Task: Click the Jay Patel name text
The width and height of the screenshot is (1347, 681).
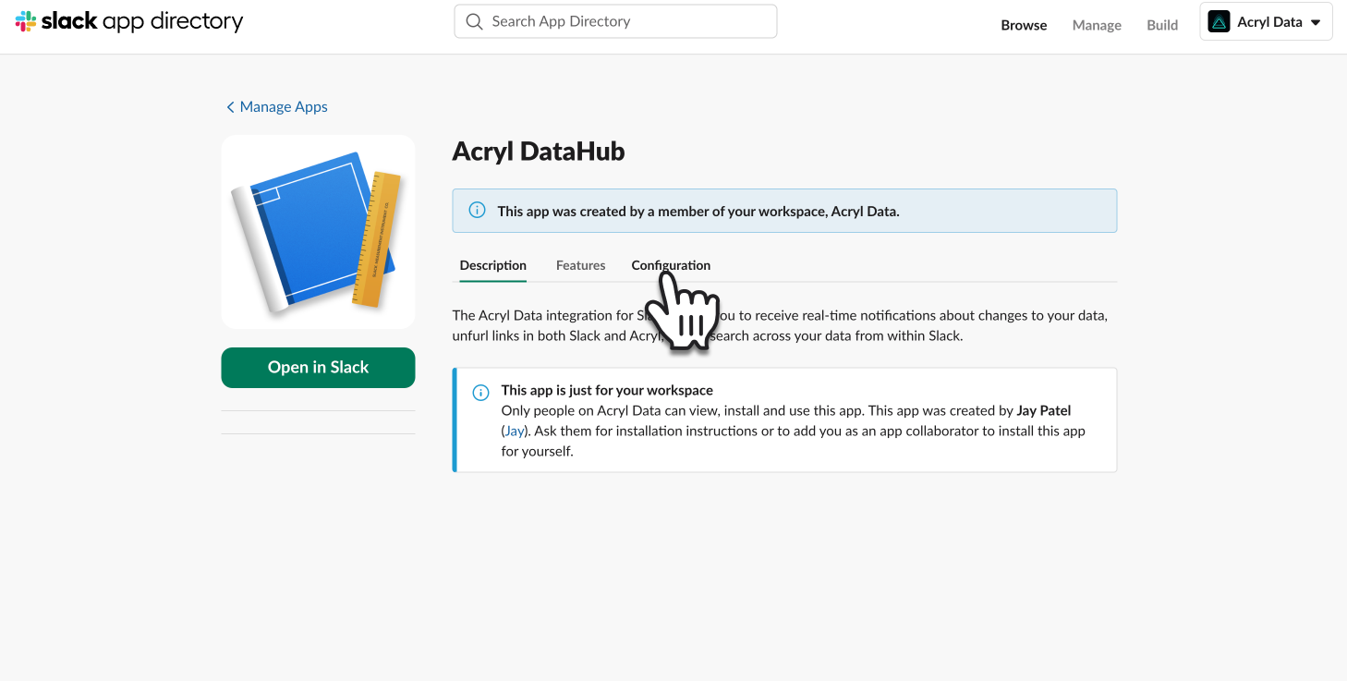Action: 1044,410
